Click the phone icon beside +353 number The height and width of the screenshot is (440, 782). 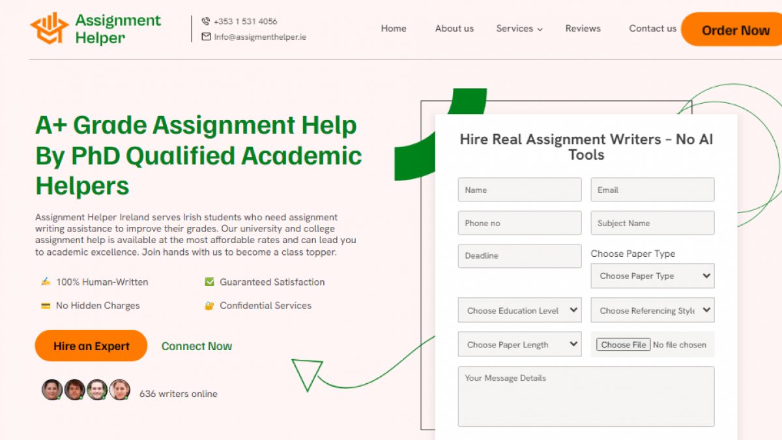pyautogui.click(x=206, y=22)
